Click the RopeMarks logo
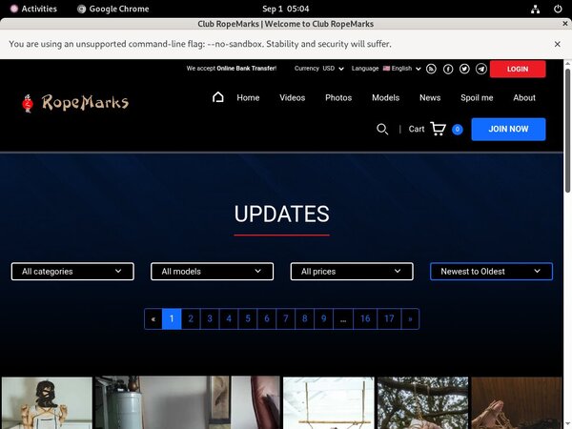Image resolution: width=572 pixels, height=429 pixels. (x=74, y=103)
